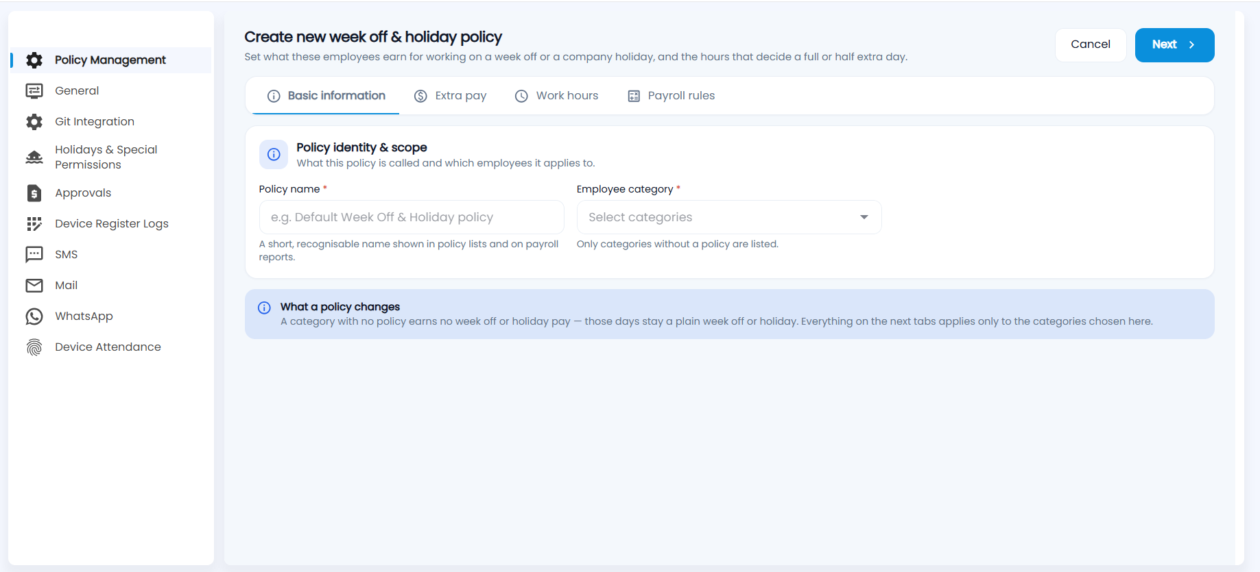Switch to the Work hours tab
The width and height of the screenshot is (1260, 572).
(556, 96)
